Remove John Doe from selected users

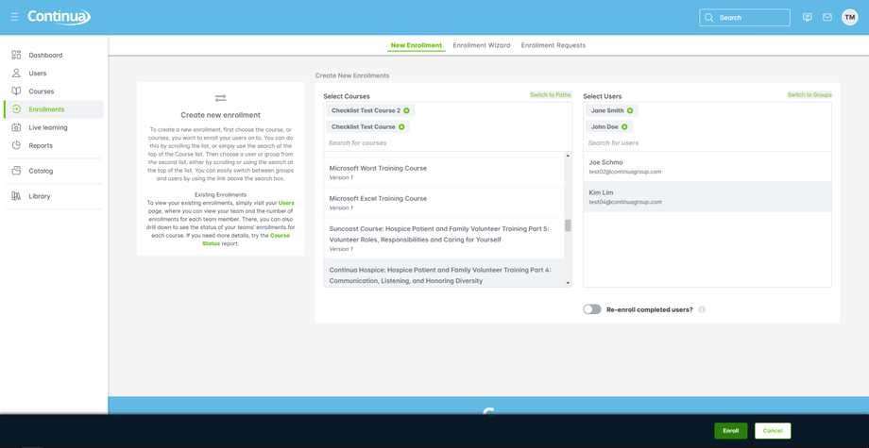(x=624, y=126)
